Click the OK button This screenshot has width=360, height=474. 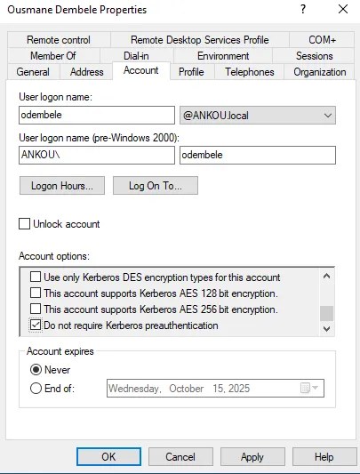[108, 457]
